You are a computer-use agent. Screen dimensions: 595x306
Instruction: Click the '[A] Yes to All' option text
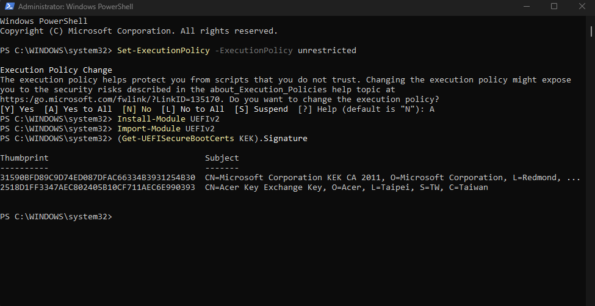(x=78, y=109)
